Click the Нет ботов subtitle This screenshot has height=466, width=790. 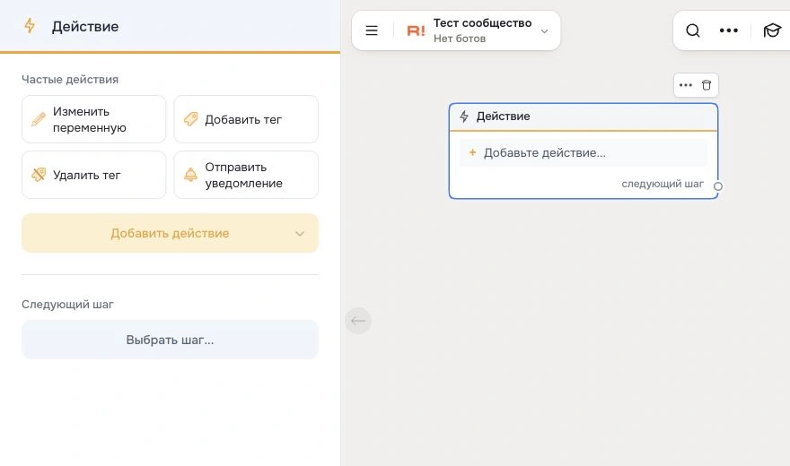pyautogui.click(x=460, y=39)
